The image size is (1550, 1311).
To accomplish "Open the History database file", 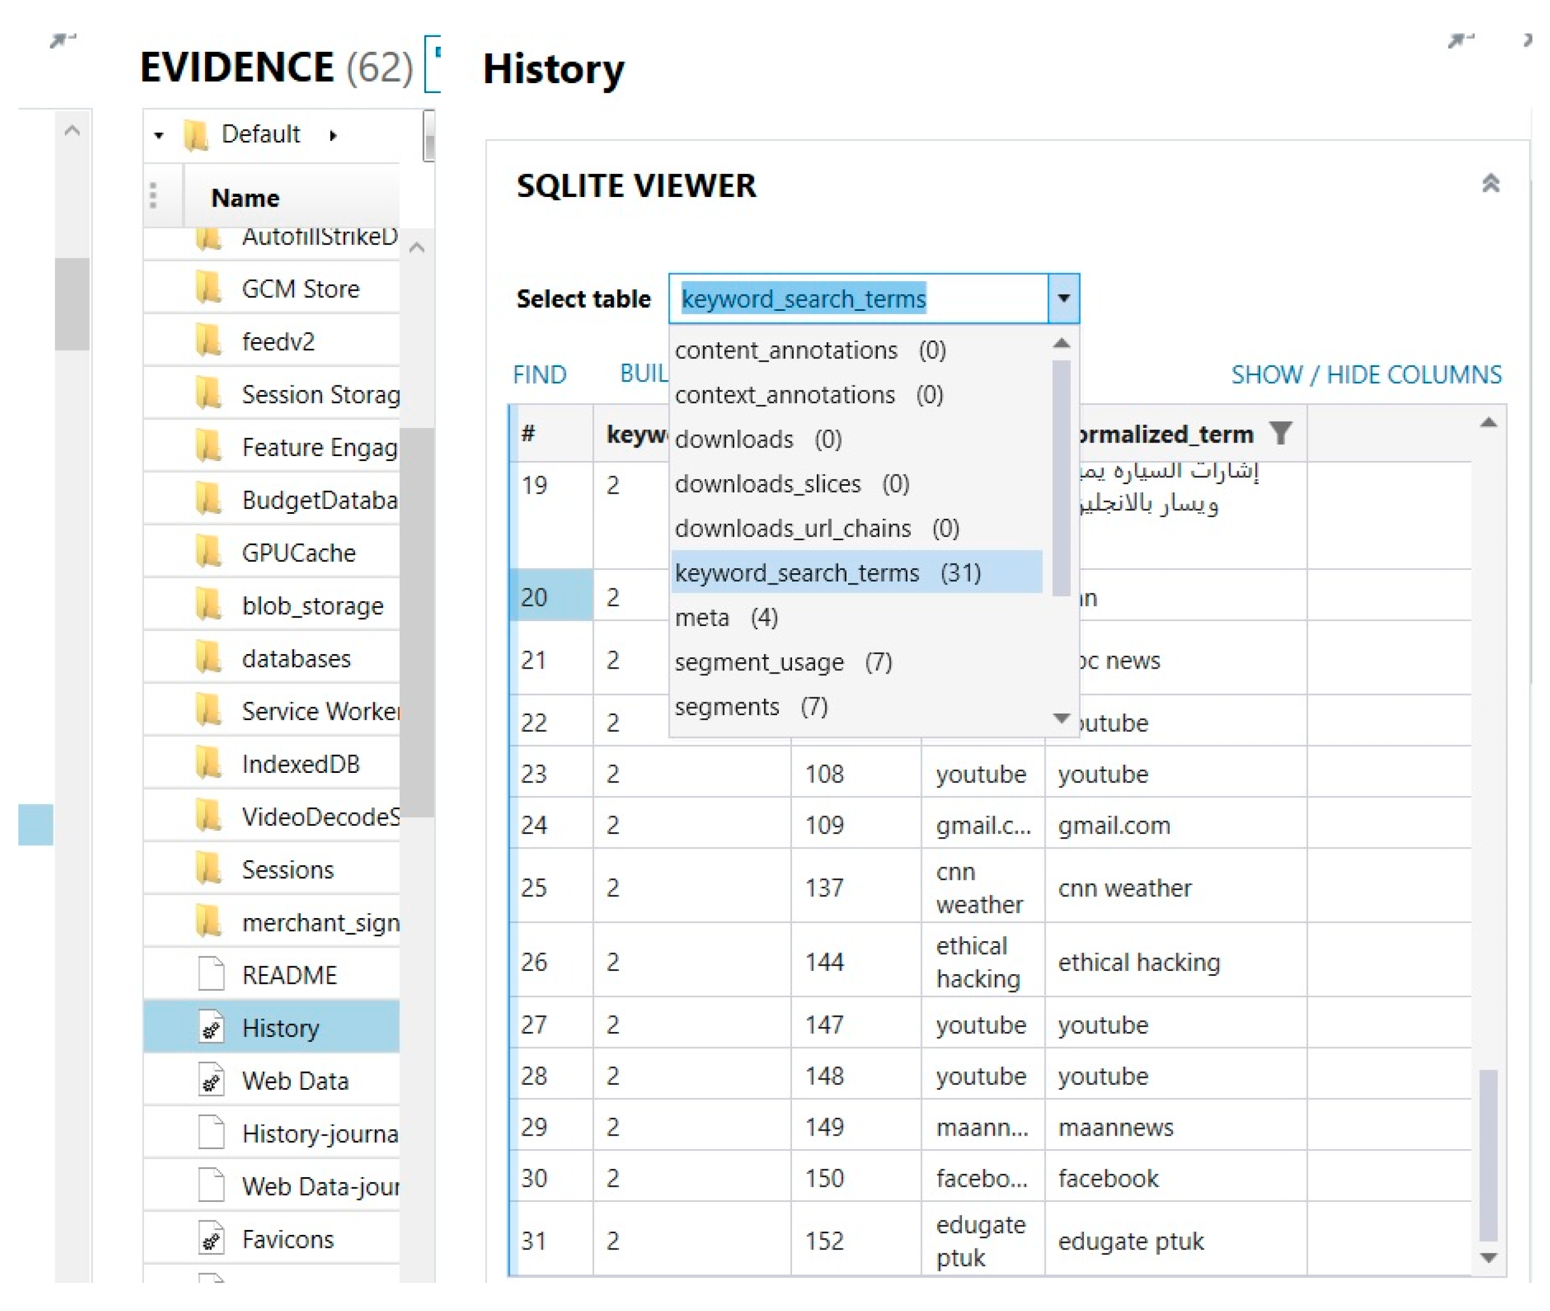I will click(280, 1027).
